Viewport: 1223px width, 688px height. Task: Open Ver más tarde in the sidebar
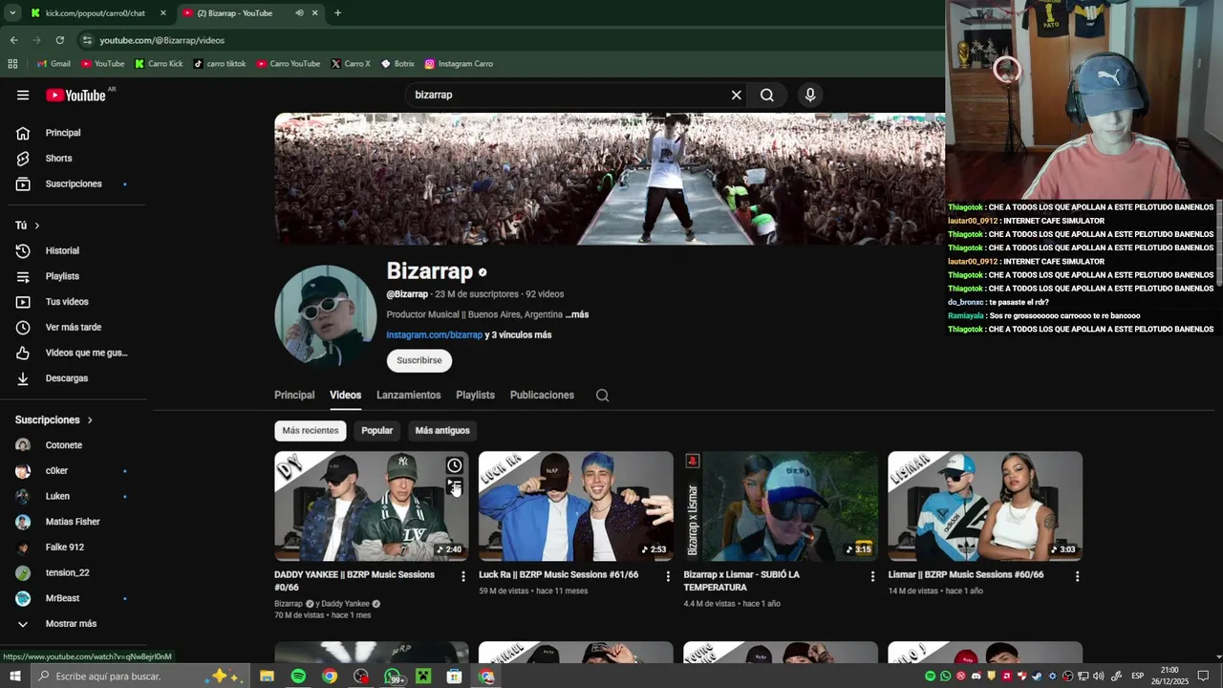pyautogui.click(x=74, y=328)
